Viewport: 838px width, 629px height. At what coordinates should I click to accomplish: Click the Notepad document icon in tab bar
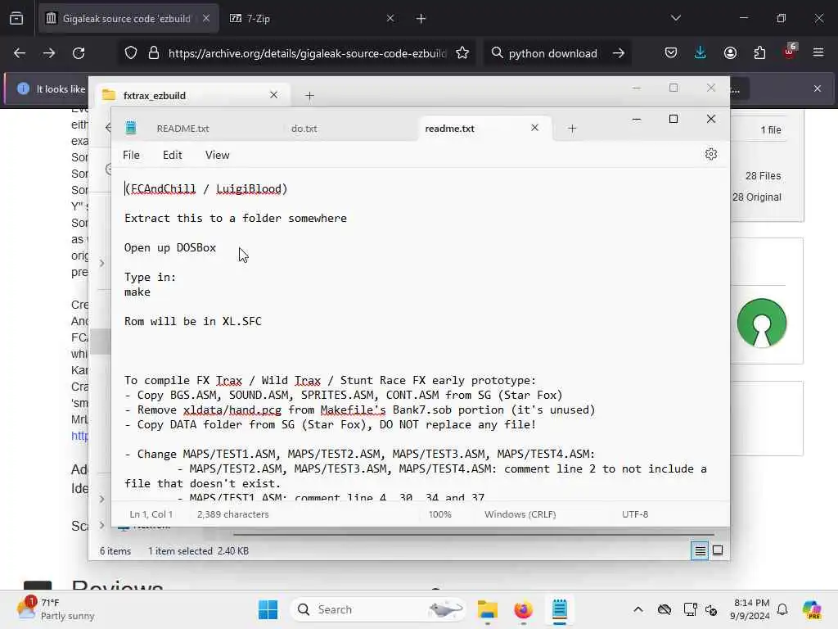pos(130,128)
